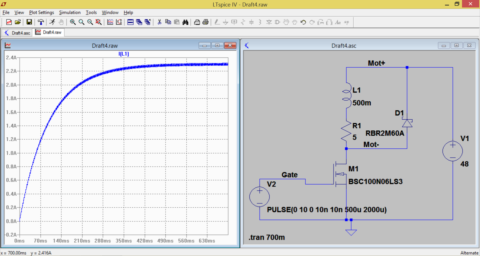Click the Place Text Aa icon

point(338,22)
